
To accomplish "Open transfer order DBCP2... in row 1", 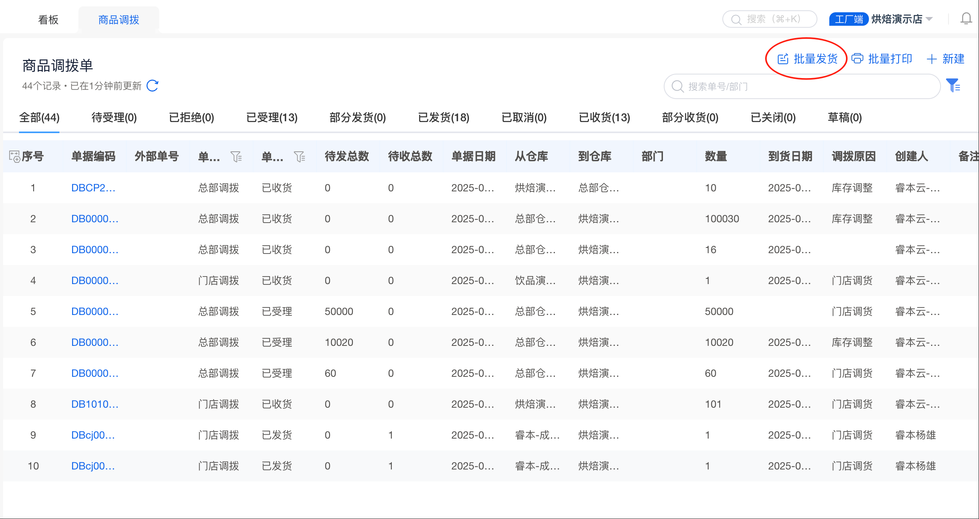I will pyautogui.click(x=93, y=188).
